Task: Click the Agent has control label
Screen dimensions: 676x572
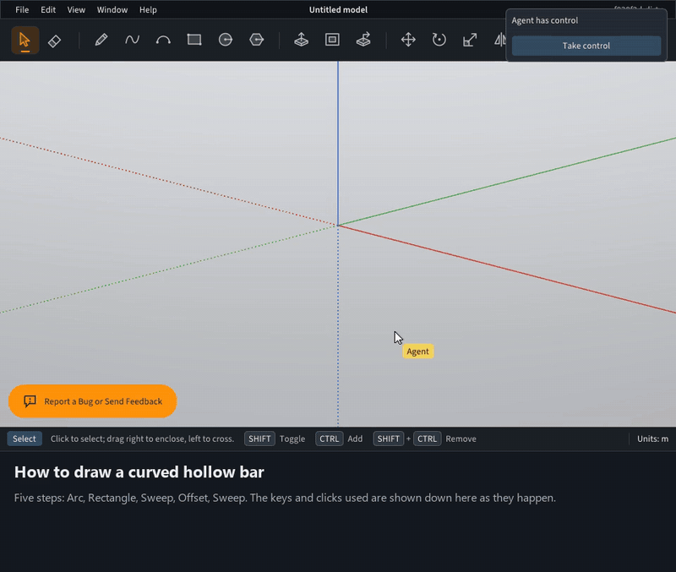Action: click(x=544, y=20)
